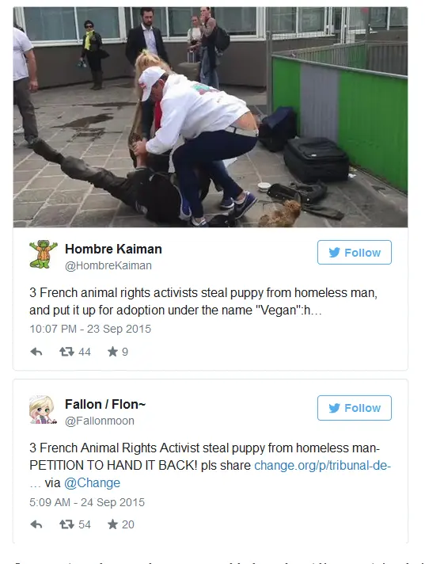
Task: Open the @Change mention link
Action: tap(92, 482)
